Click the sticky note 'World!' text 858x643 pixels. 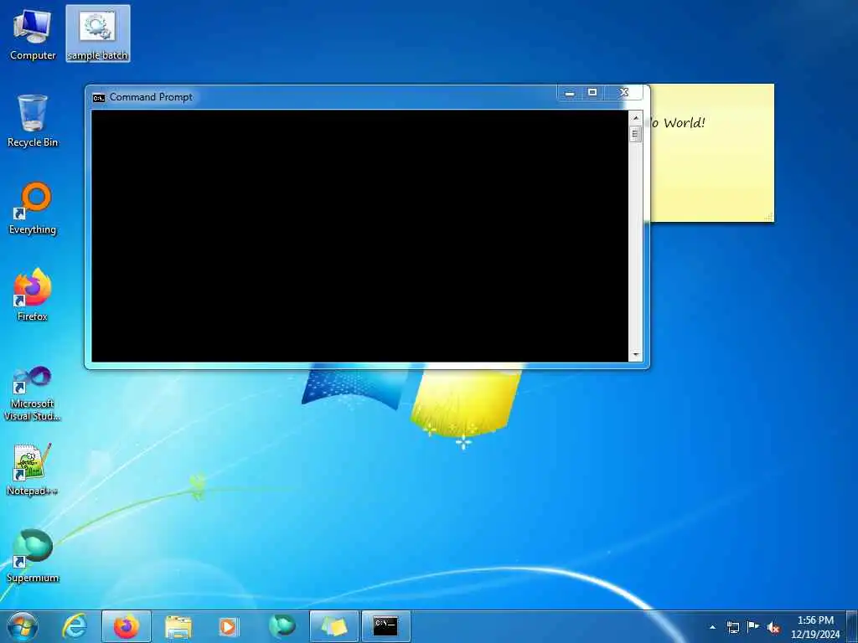click(x=684, y=123)
